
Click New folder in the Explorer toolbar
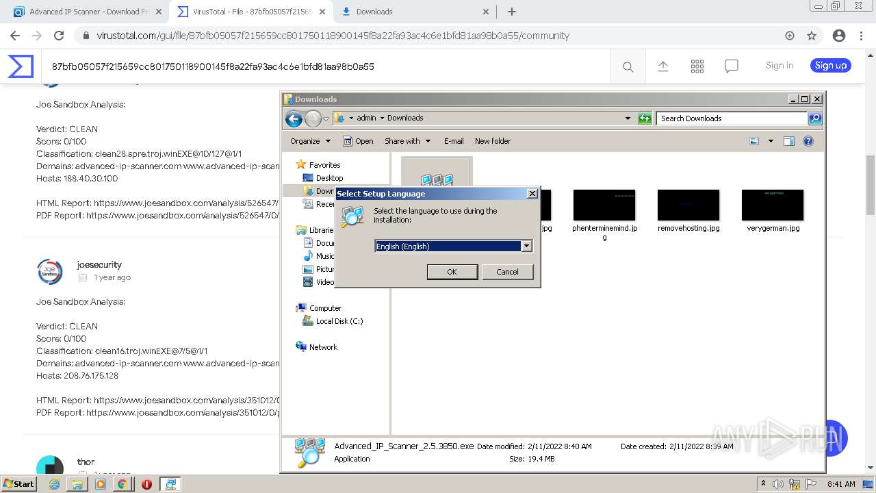coord(493,141)
